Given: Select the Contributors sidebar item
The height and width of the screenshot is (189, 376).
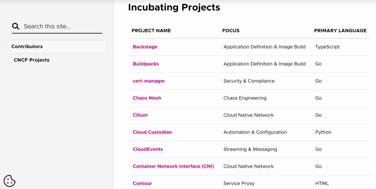Looking at the screenshot, I should [27, 47].
